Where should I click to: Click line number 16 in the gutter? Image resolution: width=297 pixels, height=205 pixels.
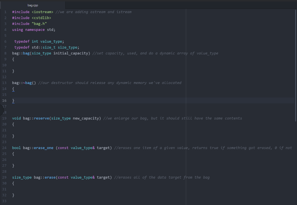tap(5, 100)
